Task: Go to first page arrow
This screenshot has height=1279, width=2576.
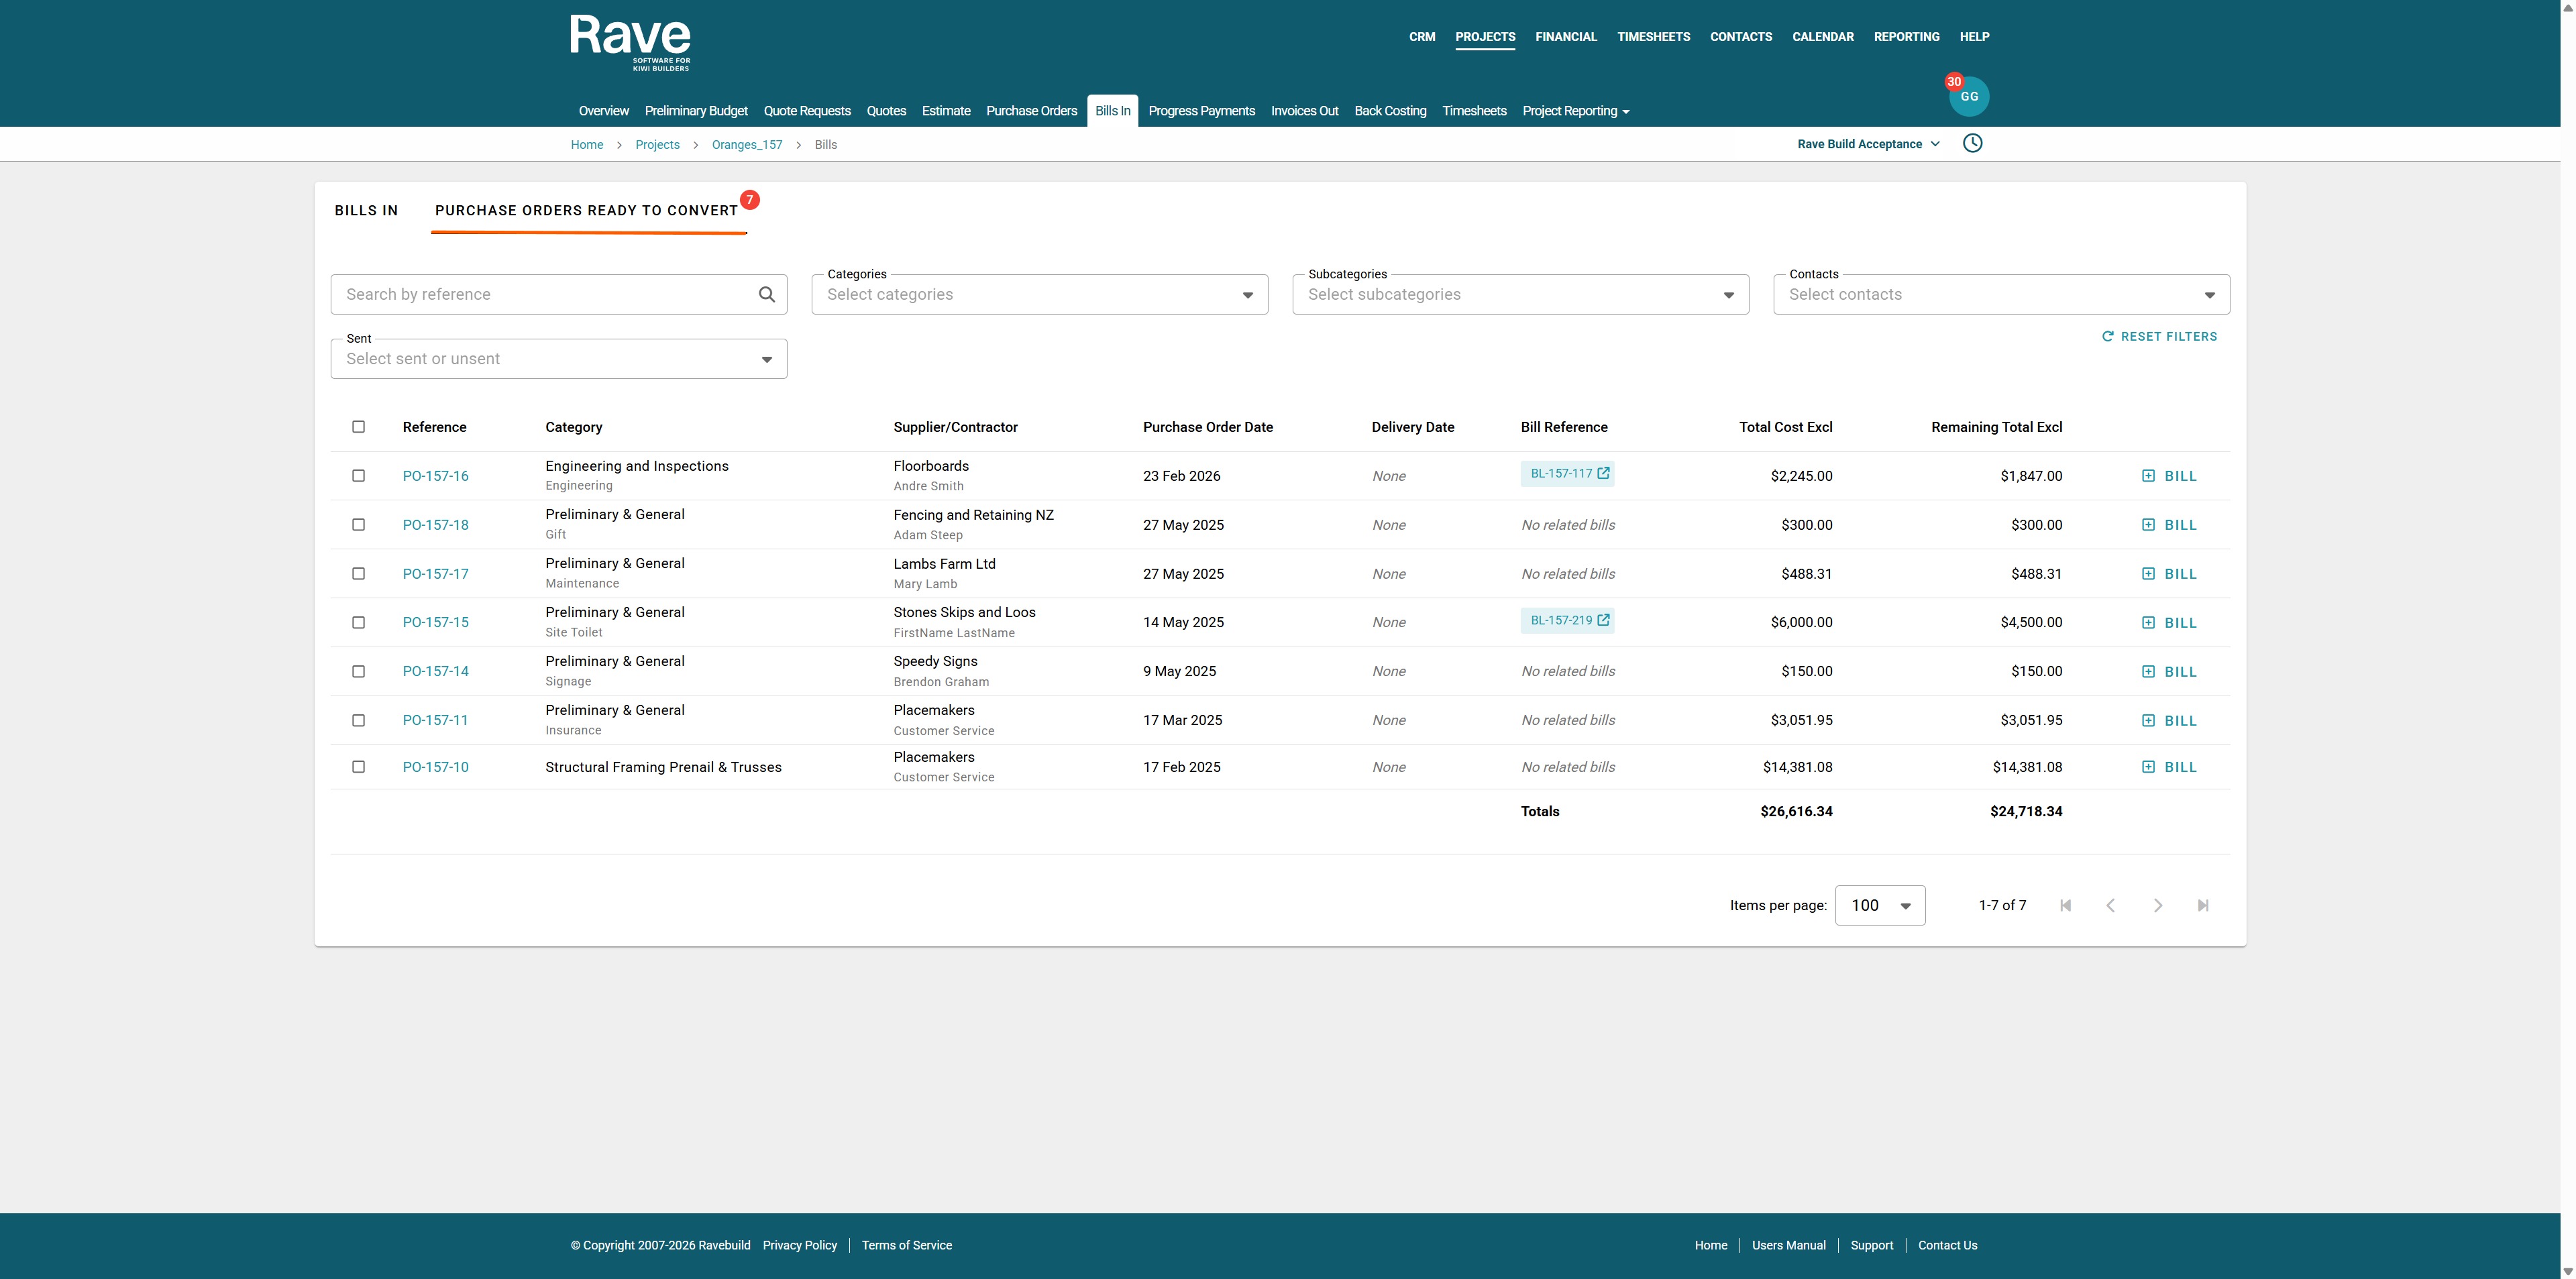Action: pos(2065,905)
